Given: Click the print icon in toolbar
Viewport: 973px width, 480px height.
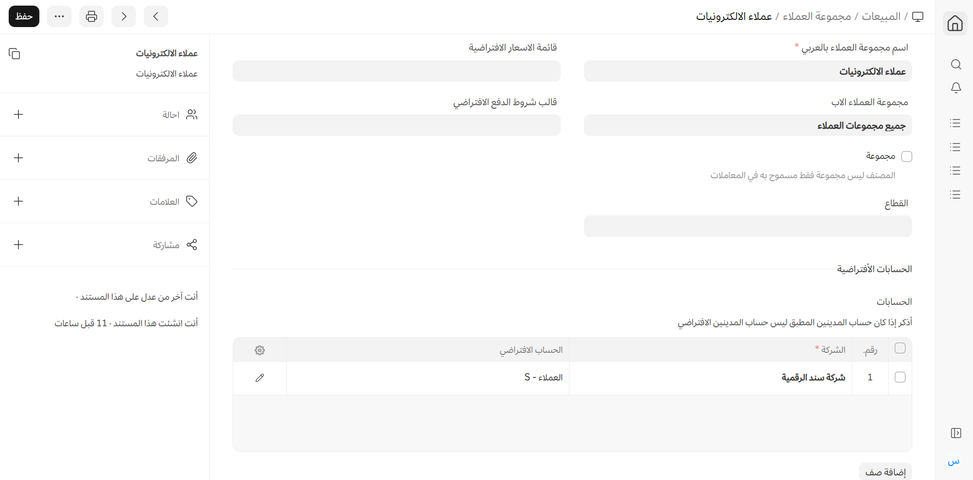Looking at the screenshot, I should 92,16.
